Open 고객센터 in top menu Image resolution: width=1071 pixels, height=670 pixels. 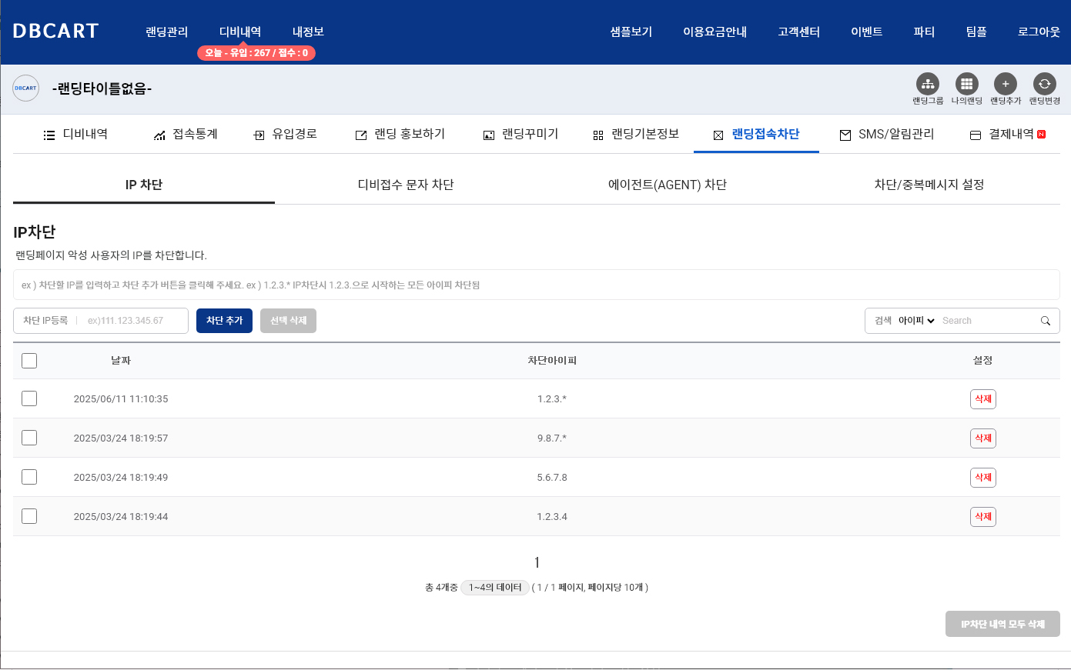click(798, 32)
